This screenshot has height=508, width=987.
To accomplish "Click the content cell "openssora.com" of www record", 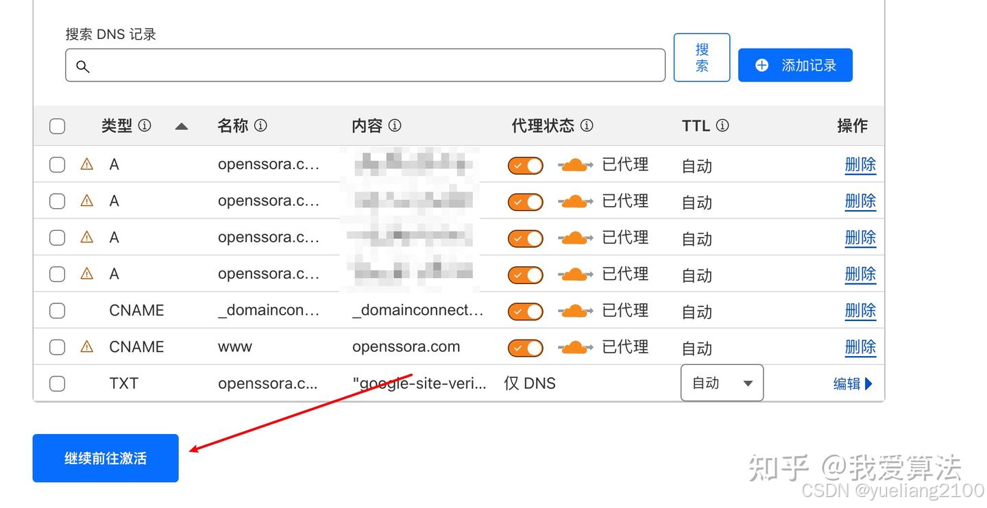I will tap(406, 347).
